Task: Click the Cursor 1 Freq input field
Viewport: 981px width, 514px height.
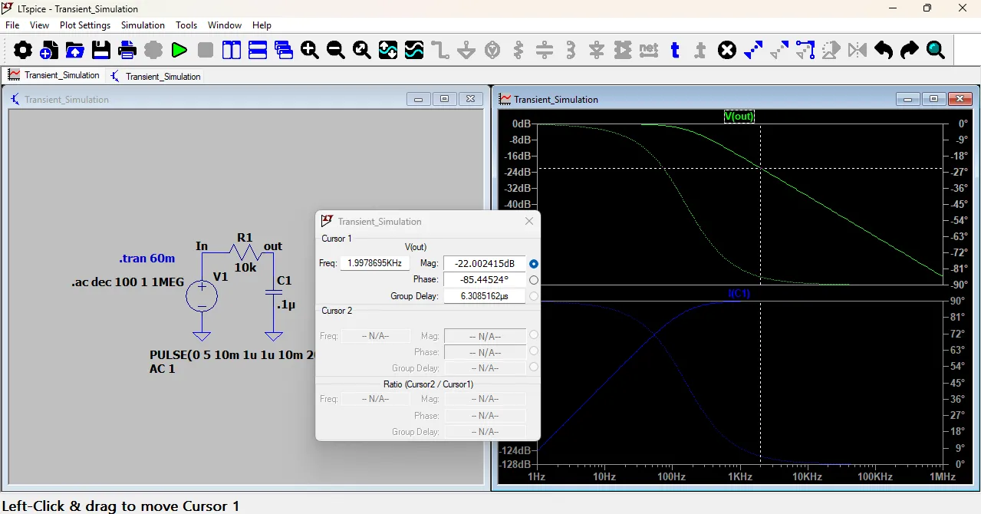Action: (x=374, y=263)
